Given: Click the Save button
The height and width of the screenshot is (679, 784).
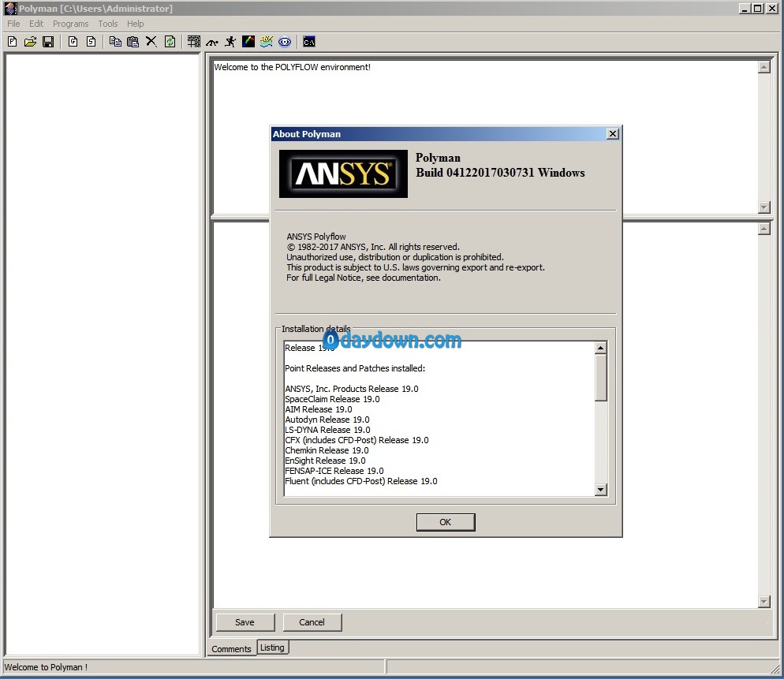Looking at the screenshot, I should click(x=245, y=622).
